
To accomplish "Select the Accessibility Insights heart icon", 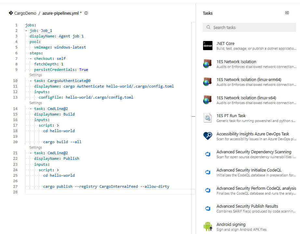I will coord(208,136).
